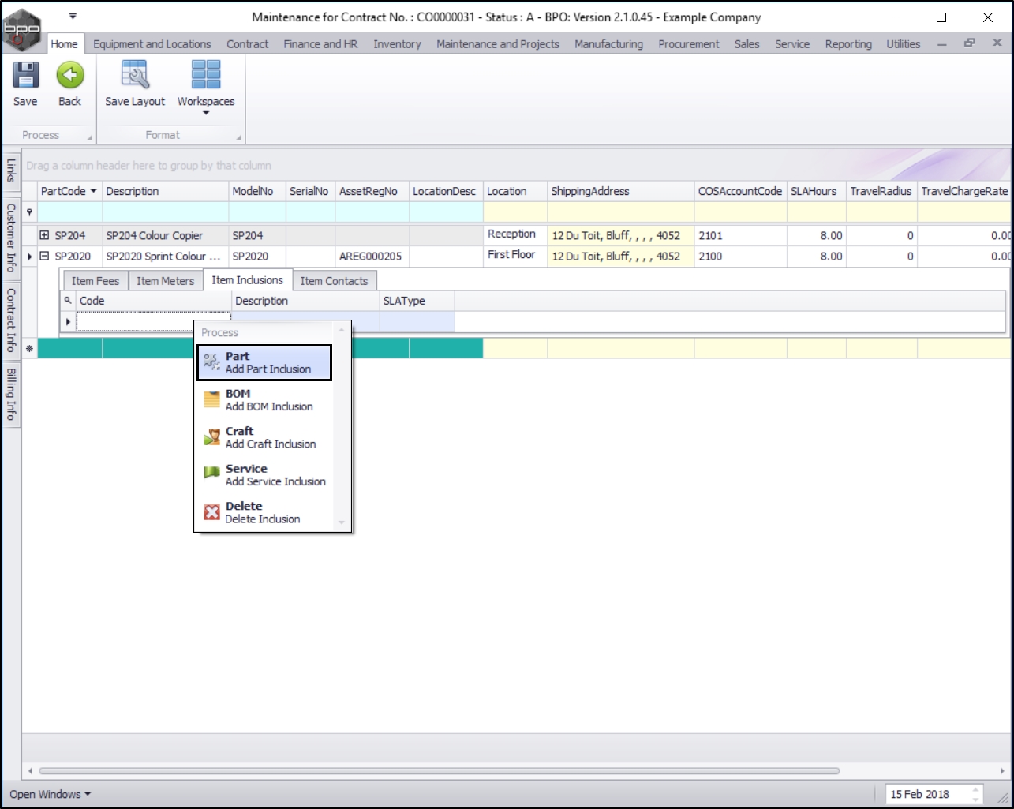Sort by the Location column header

pos(514,191)
